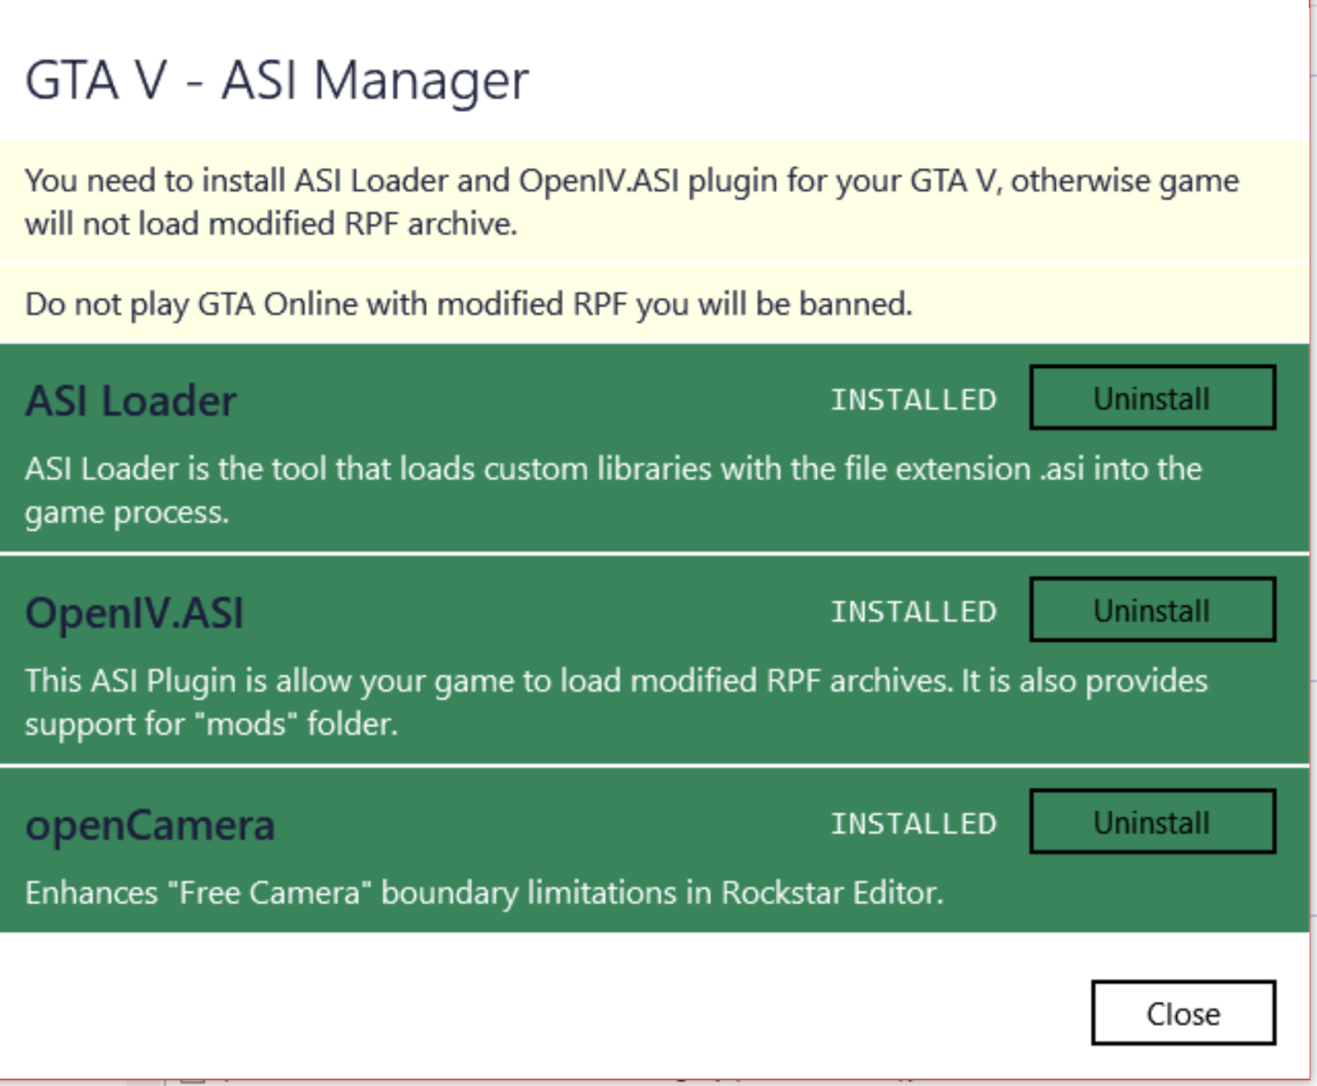1317x1086 pixels.
Task: Select the openCamera heading
Action: point(150,825)
